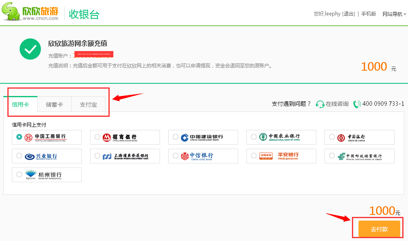Click the ICBC red bank logo

coord(28,137)
